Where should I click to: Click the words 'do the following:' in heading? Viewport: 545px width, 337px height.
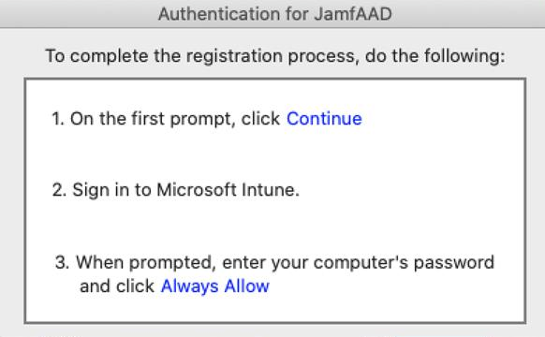coord(435,56)
